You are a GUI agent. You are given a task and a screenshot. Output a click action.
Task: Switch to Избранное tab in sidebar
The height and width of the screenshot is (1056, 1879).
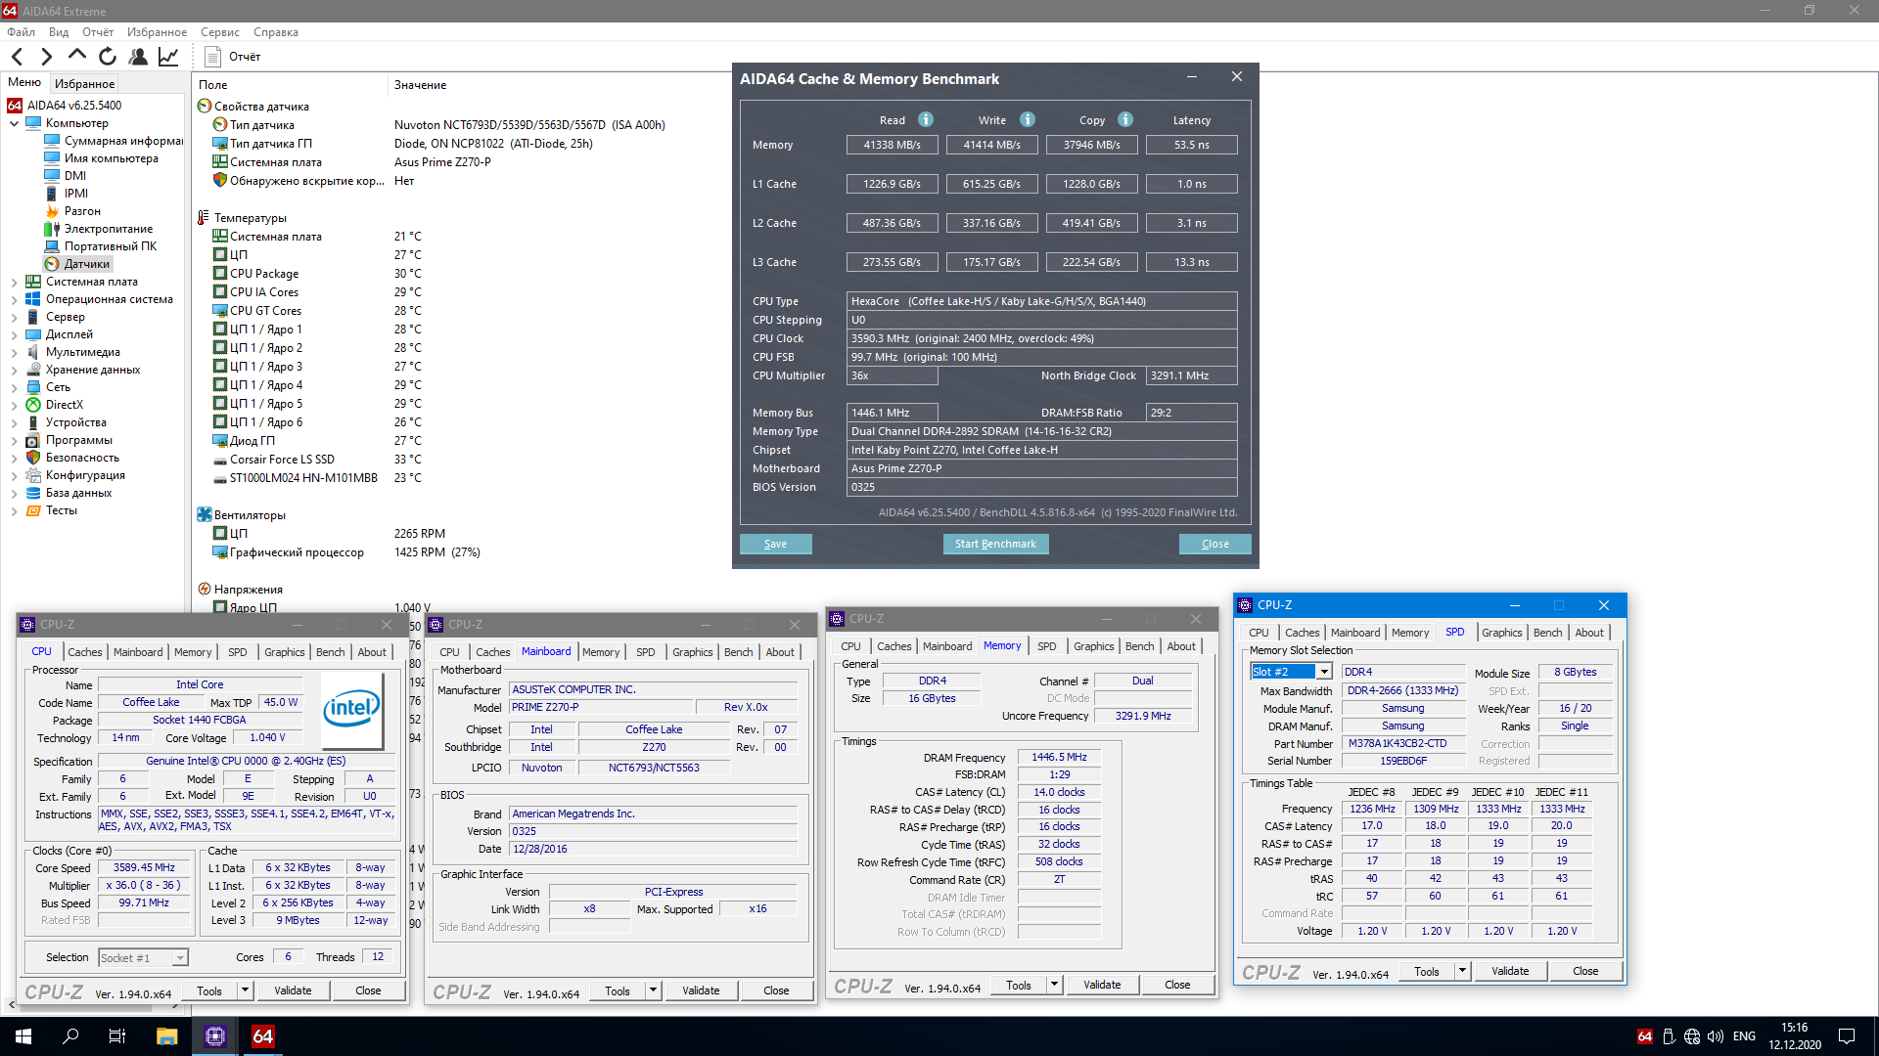(x=84, y=84)
